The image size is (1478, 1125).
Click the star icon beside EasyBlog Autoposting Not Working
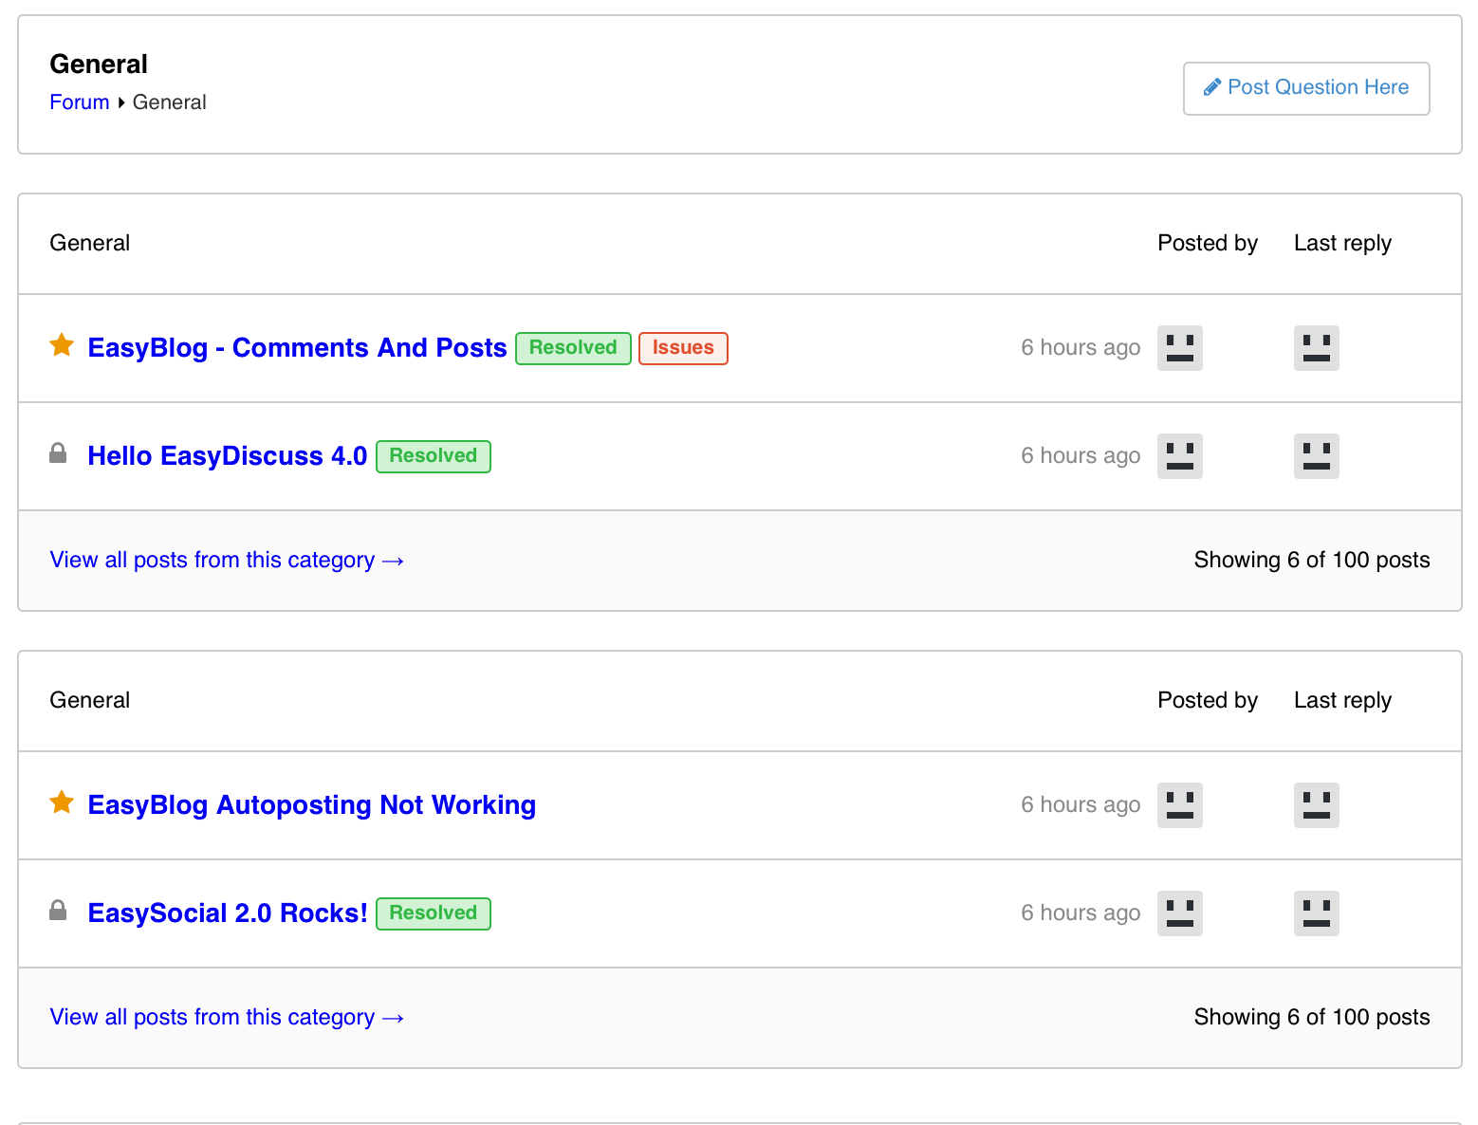click(62, 802)
